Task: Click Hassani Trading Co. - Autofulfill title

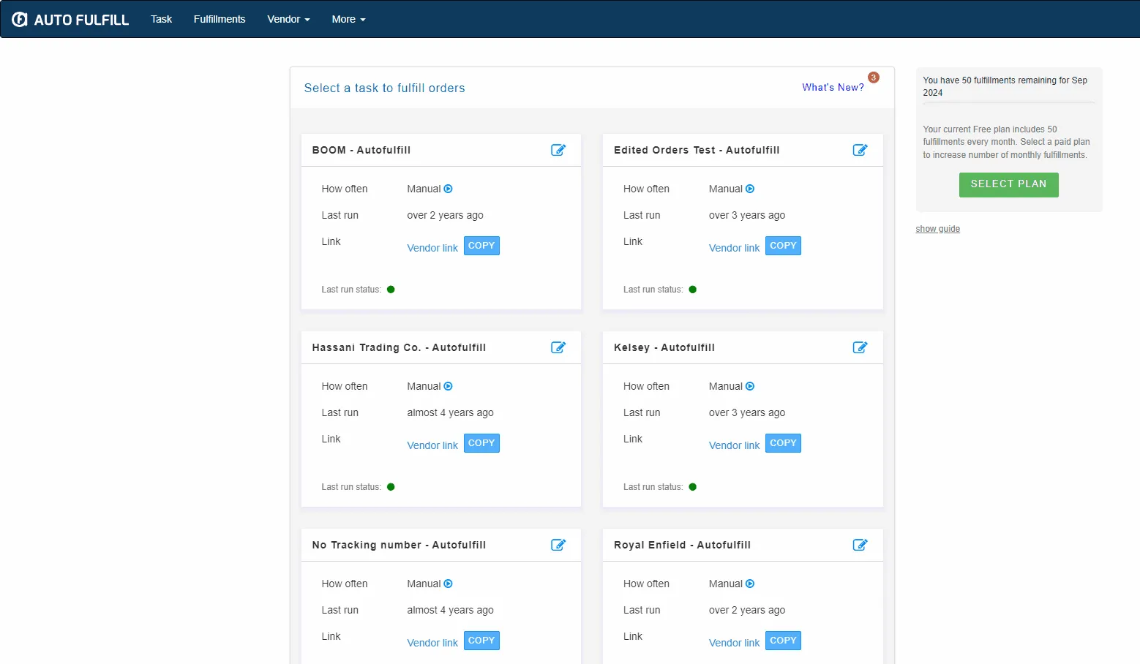Action: 399,347
